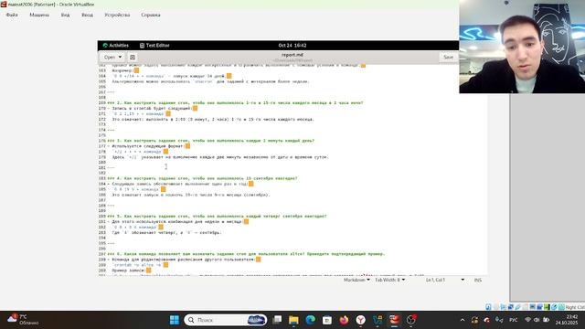Click the heading on line 190 about четверг сентября
The height and width of the screenshot is (329, 585).
tap(217, 217)
